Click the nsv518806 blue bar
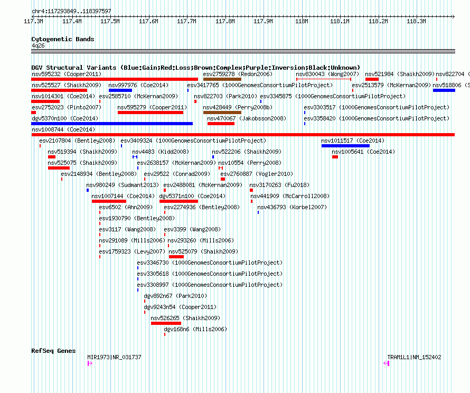 [x=444, y=90]
